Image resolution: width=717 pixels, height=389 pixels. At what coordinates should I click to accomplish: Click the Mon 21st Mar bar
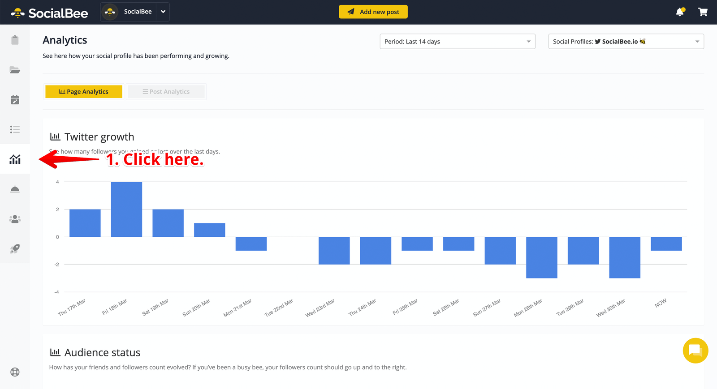coord(251,244)
